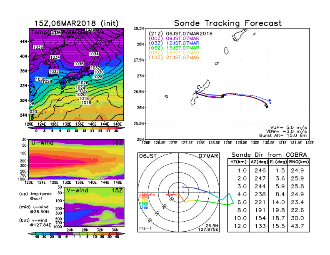Select the yellow '(09Z) 18JST,07MAR' legend entry
The height and width of the screenshot is (255, 330).
coord(174,52)
